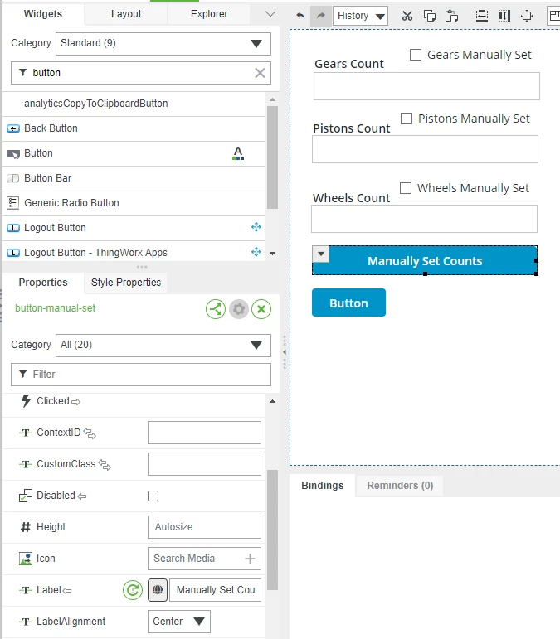Click the green X remove widget icon
The height and width of the screenshot is (639, 560).
[x=261, y=309]
